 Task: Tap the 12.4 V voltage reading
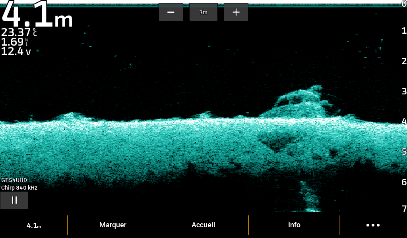(x=16, y=51)
